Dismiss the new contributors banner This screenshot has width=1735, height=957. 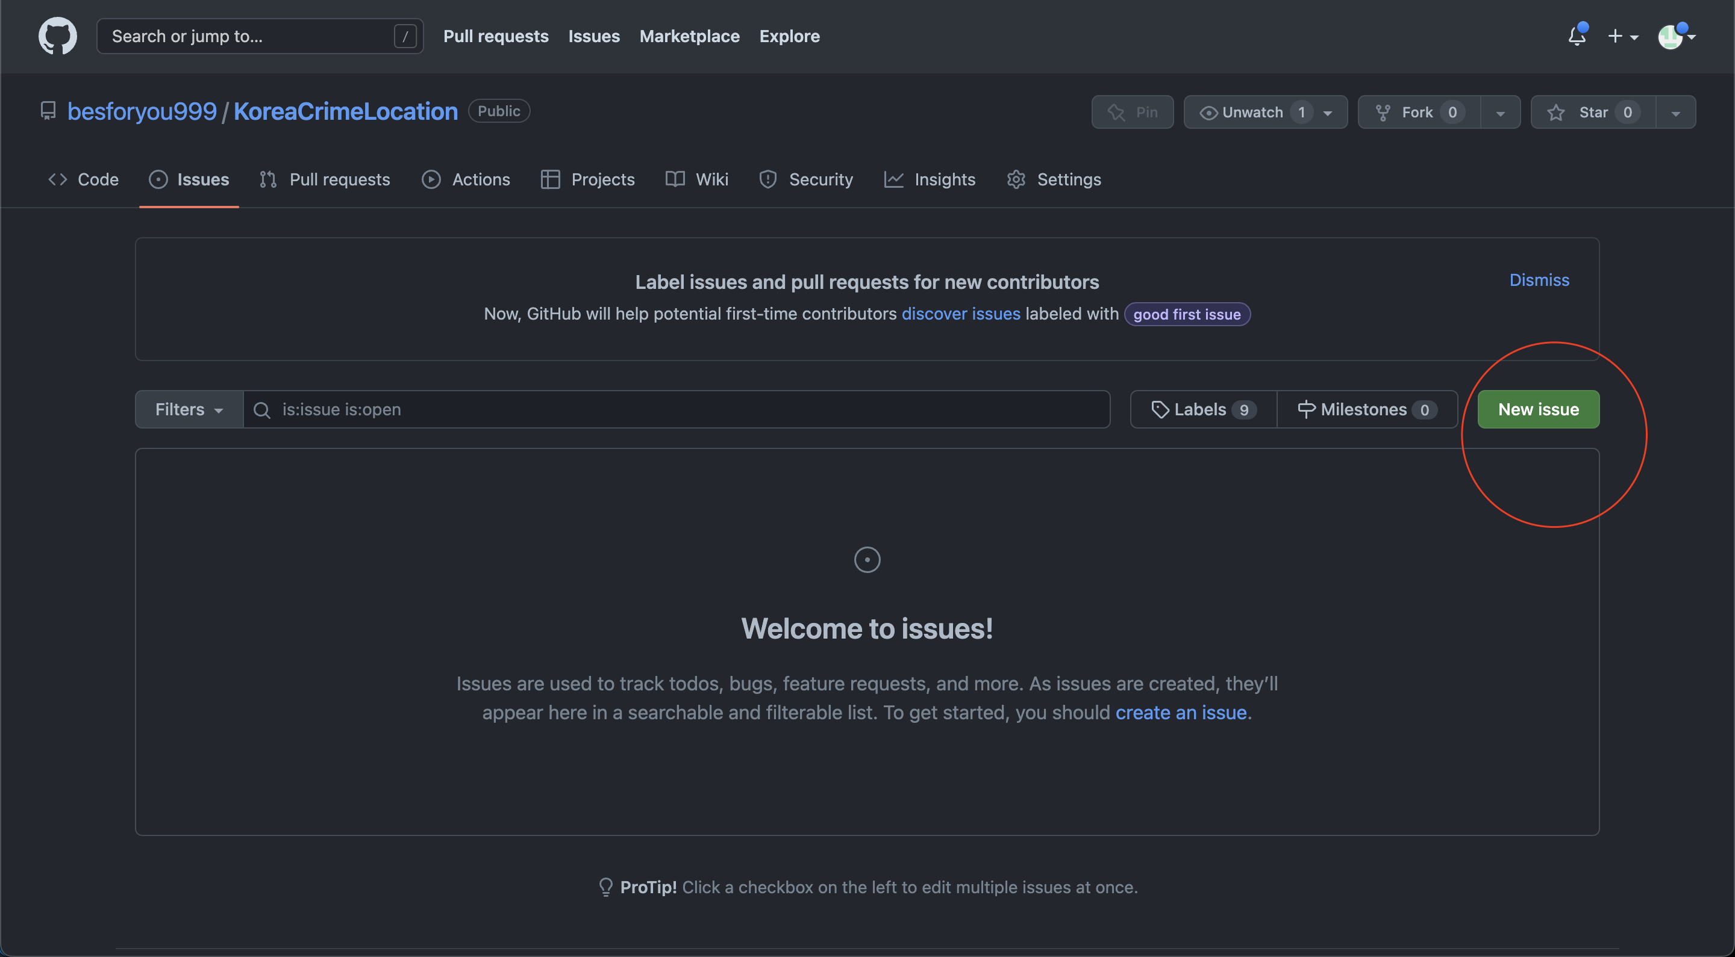click(x=1539, y=280)
